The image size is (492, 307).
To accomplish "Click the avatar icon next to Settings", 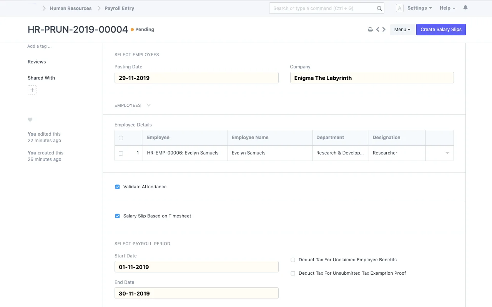I will click(399, 8).
